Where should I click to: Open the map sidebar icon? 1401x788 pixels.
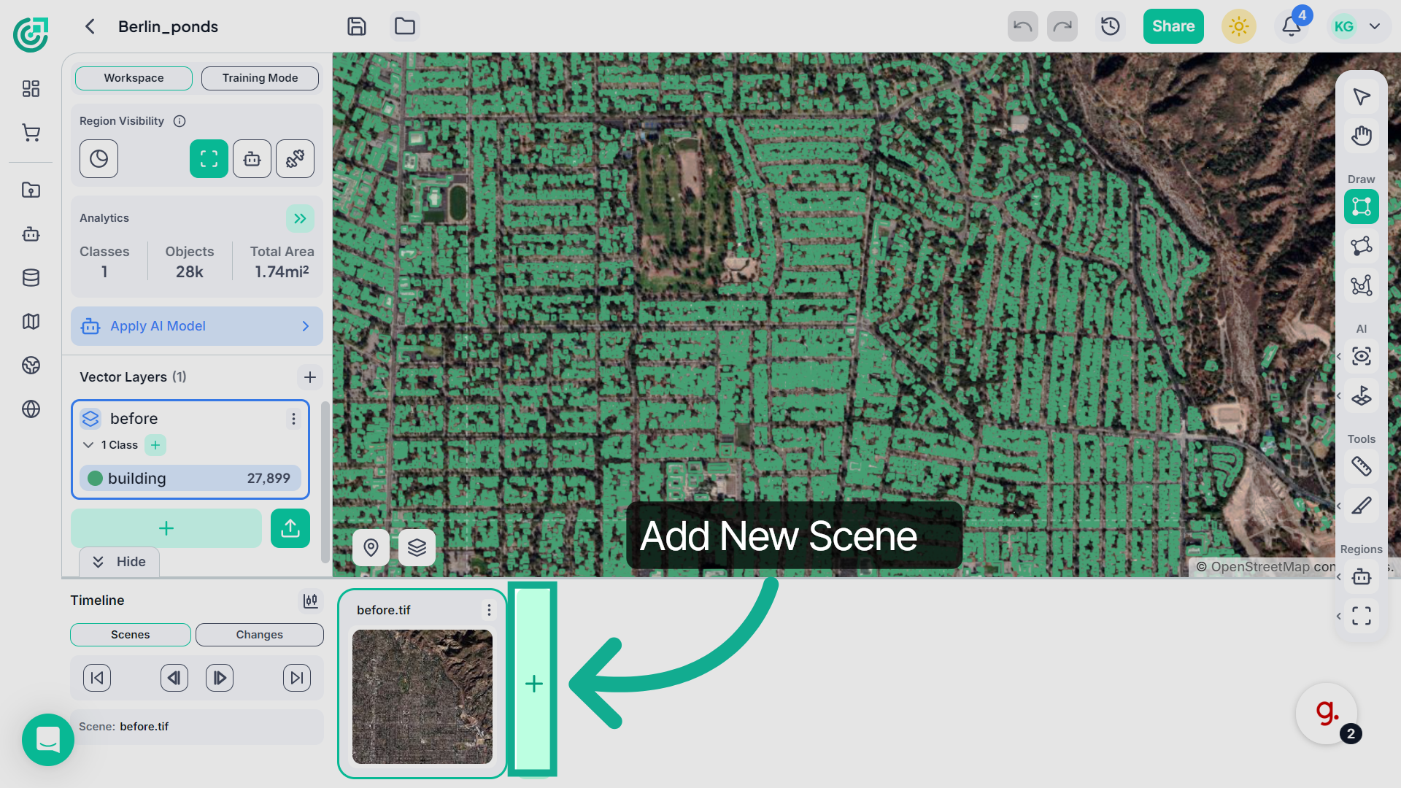pyautogui.click(x=31, y=322)
